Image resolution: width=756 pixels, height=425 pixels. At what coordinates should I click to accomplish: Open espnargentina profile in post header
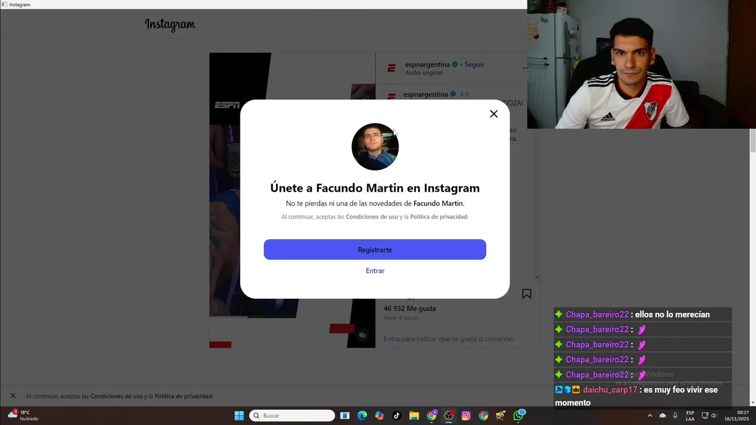click(428, 64)
